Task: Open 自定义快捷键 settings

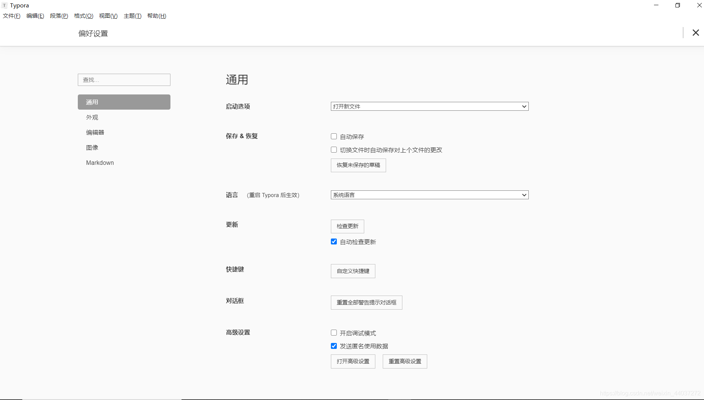Action: 353,271
